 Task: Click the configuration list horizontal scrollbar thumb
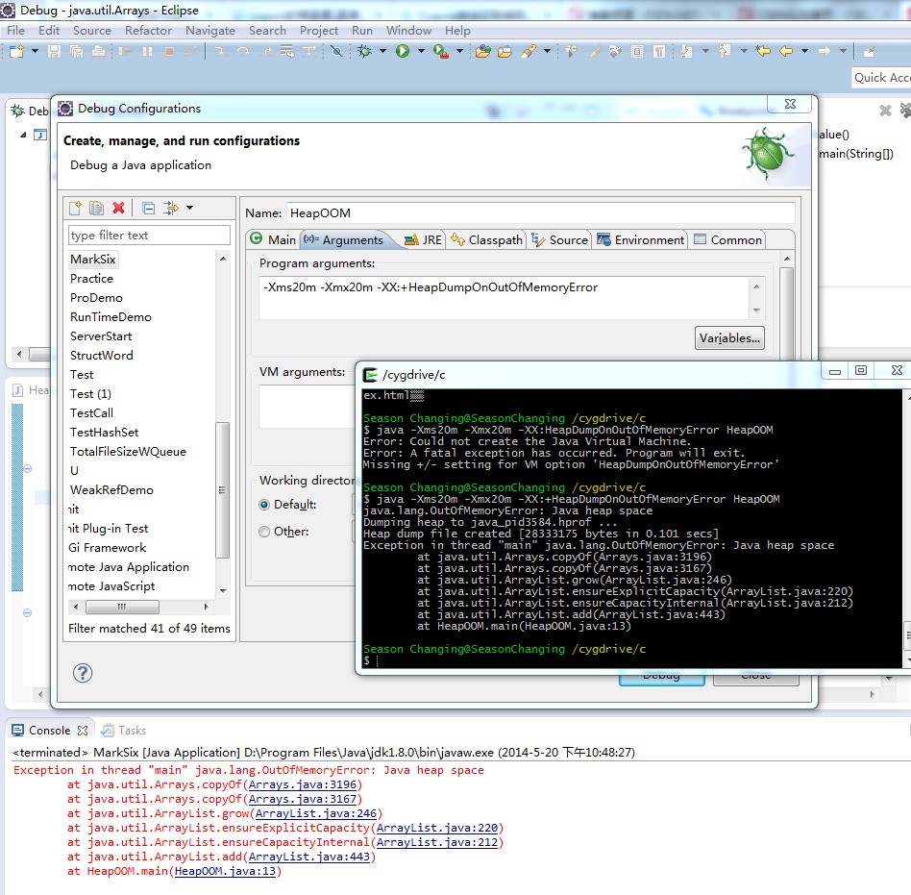[x=122, y=607]
